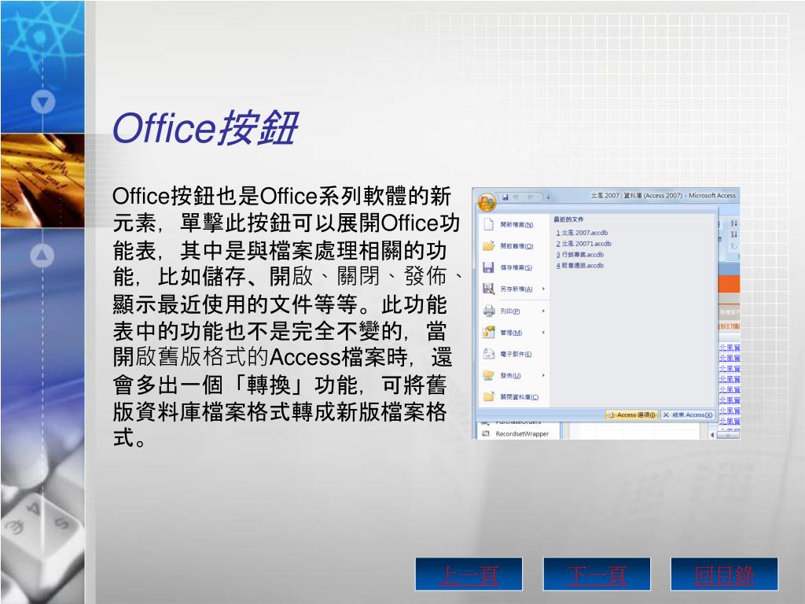Click the open folder icon for 開啟舊檔(O)

coord(489,246)
